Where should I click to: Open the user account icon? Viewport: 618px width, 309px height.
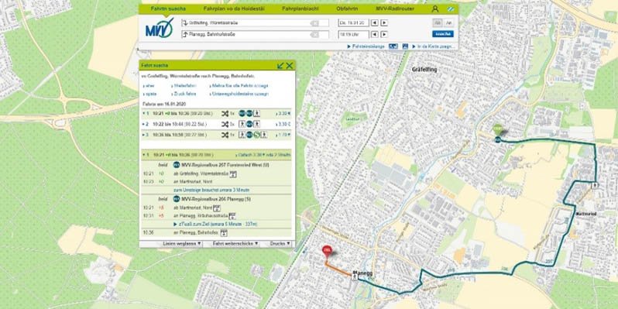click(x=434, y=9)
